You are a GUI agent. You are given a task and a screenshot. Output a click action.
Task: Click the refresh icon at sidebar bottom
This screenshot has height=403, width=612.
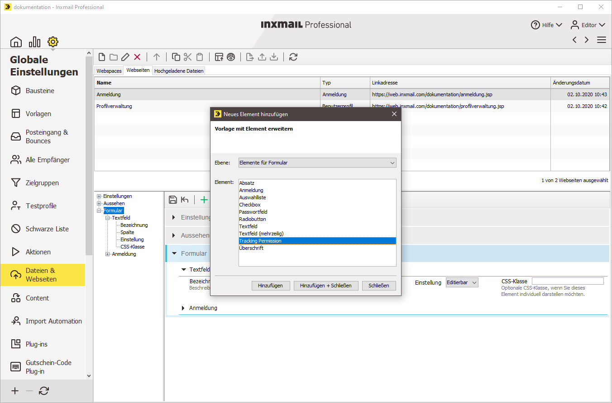pyautogui.click(x=44, y=391)
